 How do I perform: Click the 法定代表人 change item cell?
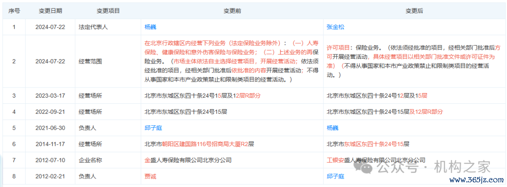[x=93, y=27]
